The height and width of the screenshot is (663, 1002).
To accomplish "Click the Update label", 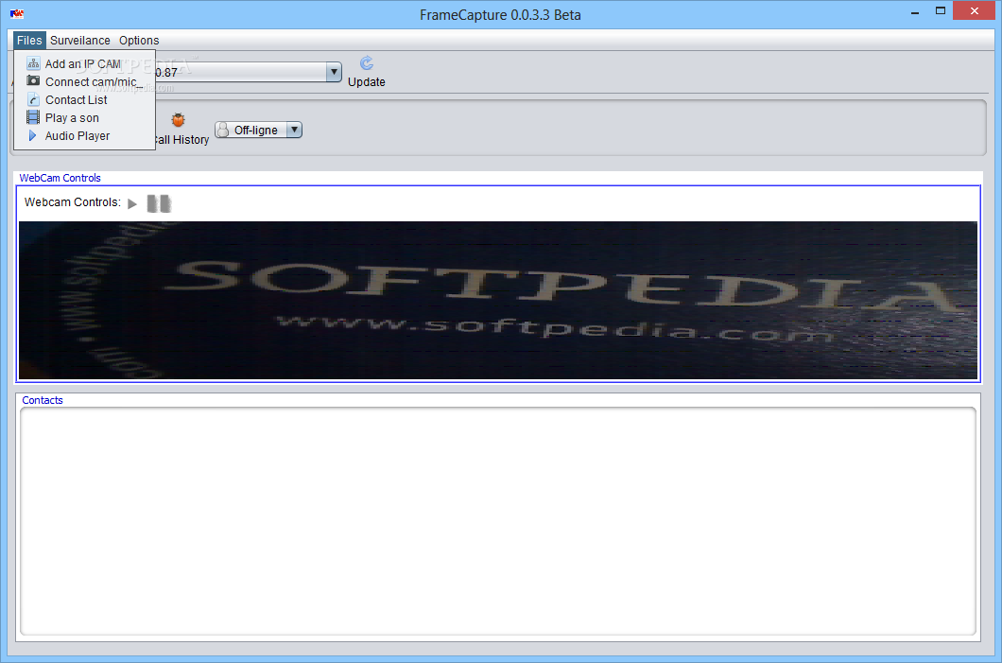I will (366, 82).
